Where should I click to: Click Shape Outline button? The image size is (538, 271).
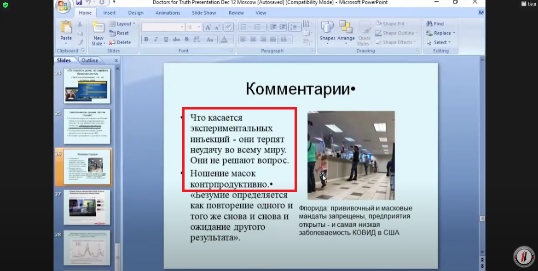[396, 33]
